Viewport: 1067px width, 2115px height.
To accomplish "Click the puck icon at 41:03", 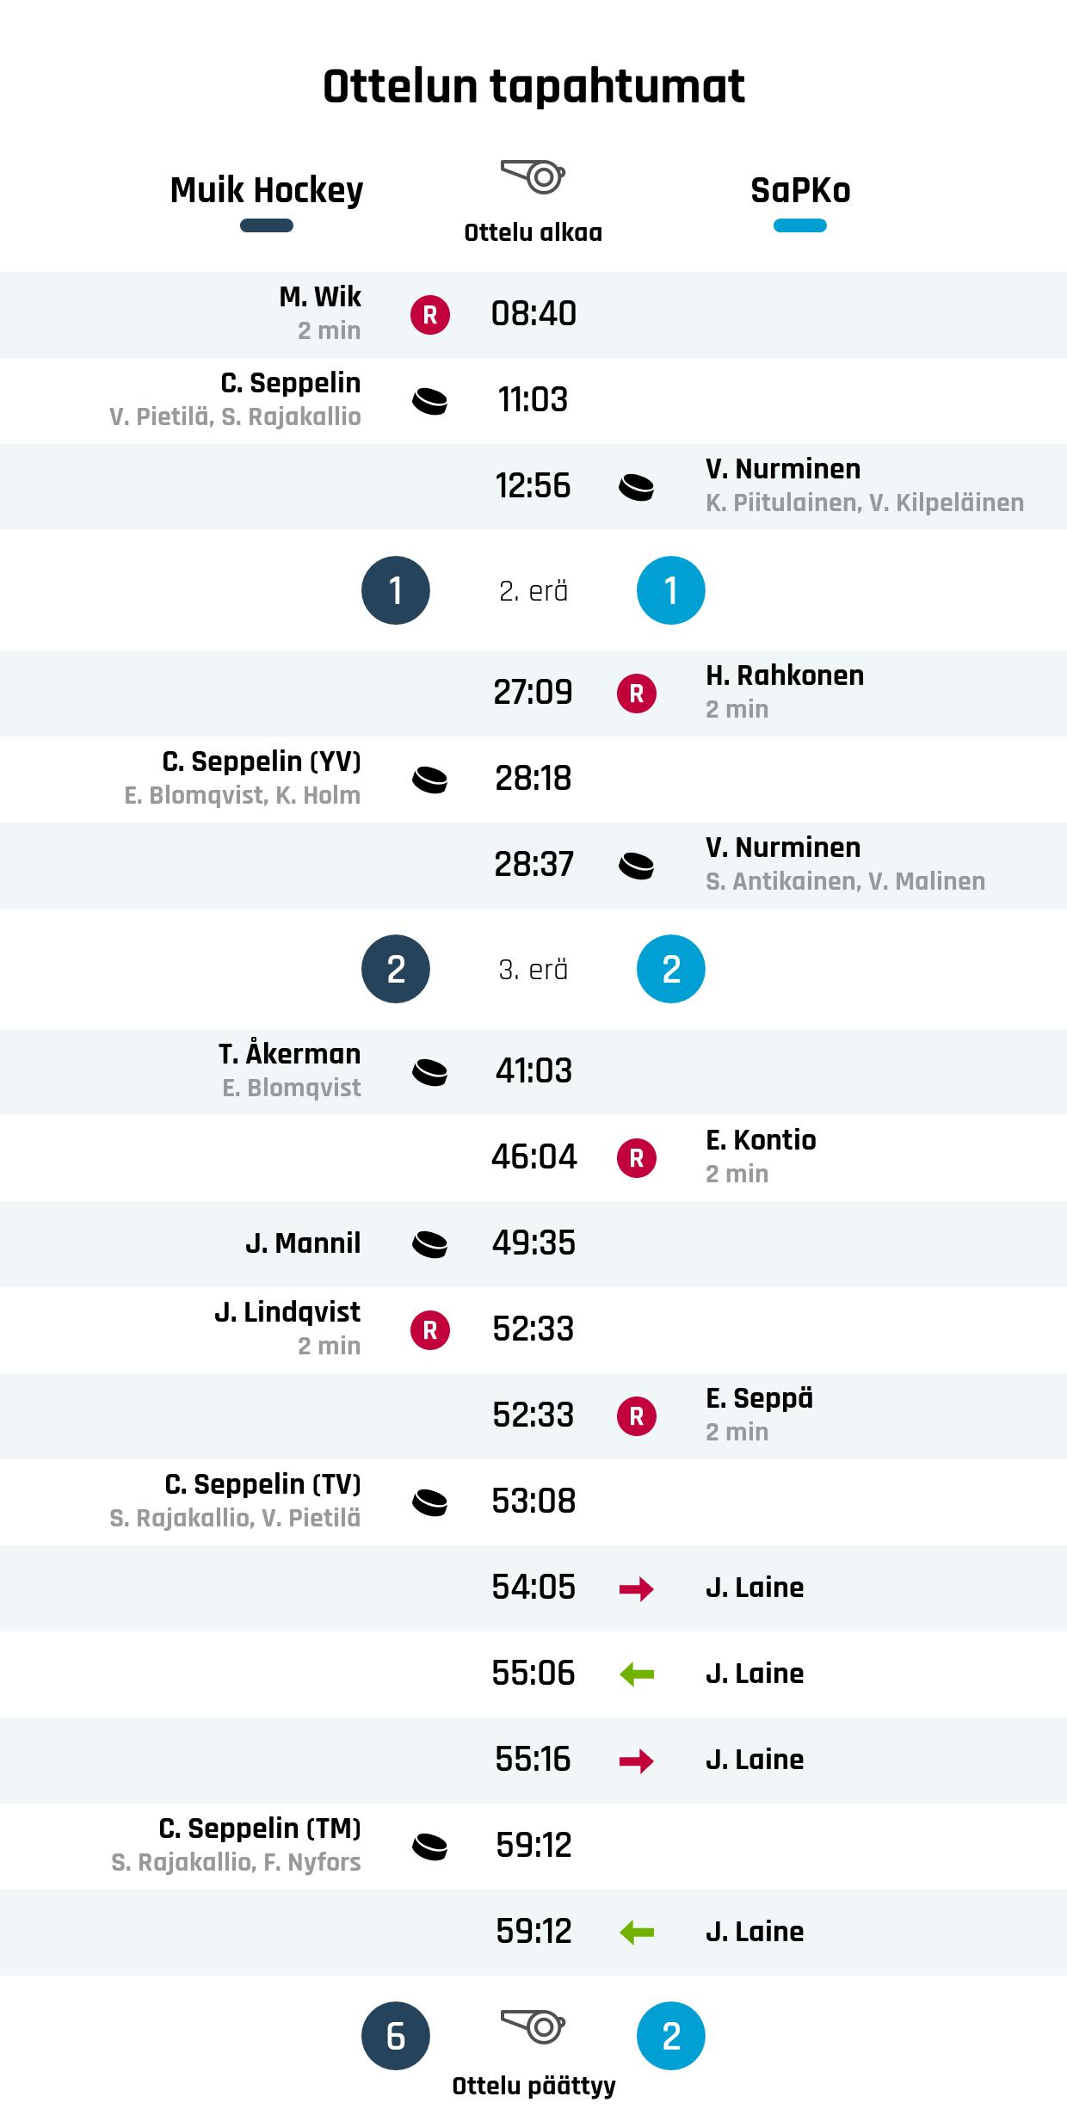I will coord(430,1072).
